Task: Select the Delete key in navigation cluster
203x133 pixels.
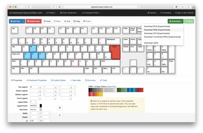Action: click(x=126, y=48)
